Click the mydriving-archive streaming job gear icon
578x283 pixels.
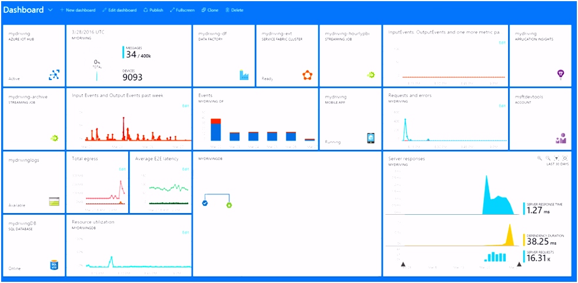point(55,138)
